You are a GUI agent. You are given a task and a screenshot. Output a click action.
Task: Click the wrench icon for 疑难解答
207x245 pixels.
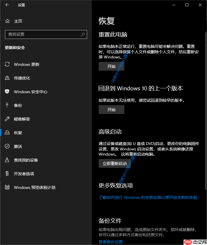point(7,119)
